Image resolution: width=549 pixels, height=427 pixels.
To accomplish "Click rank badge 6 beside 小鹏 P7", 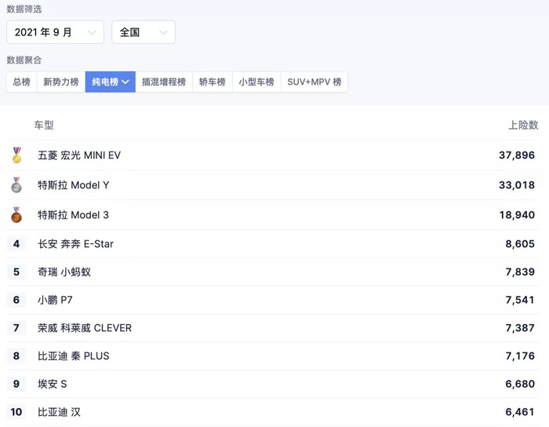I will (x=16, y=300).
